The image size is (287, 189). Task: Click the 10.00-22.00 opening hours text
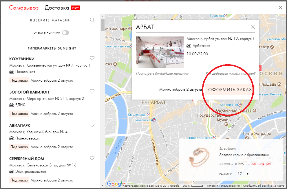[197, 54]
